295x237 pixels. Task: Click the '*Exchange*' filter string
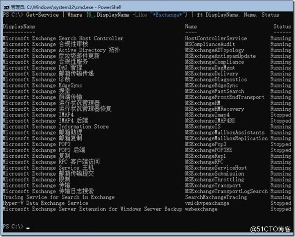click(x=167, y=15)
